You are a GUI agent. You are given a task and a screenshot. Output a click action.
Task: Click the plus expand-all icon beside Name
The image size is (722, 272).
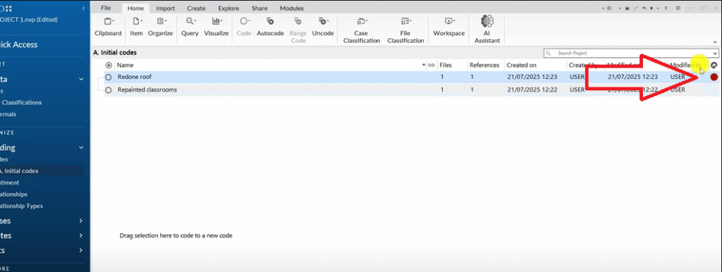pos(109,66)
